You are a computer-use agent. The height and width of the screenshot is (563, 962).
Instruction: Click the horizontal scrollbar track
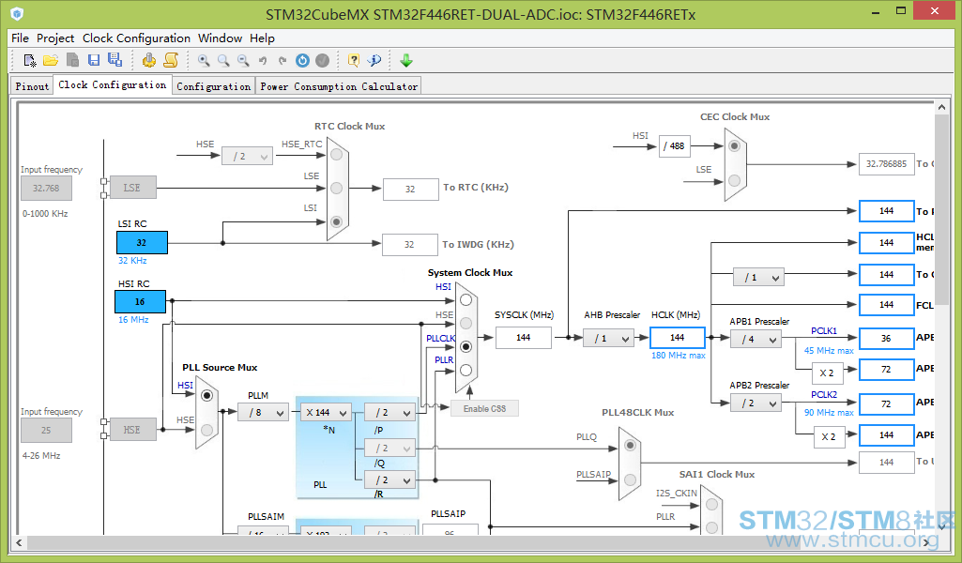tap(473, 542)
